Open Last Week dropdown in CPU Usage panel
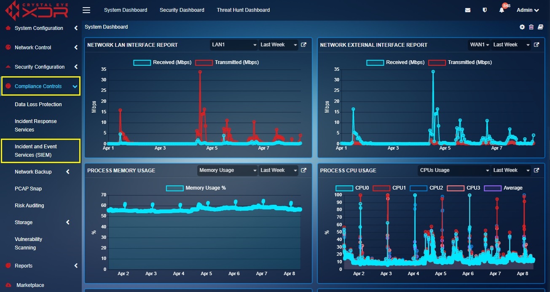The image size is (550, 292). pos(511,170)
